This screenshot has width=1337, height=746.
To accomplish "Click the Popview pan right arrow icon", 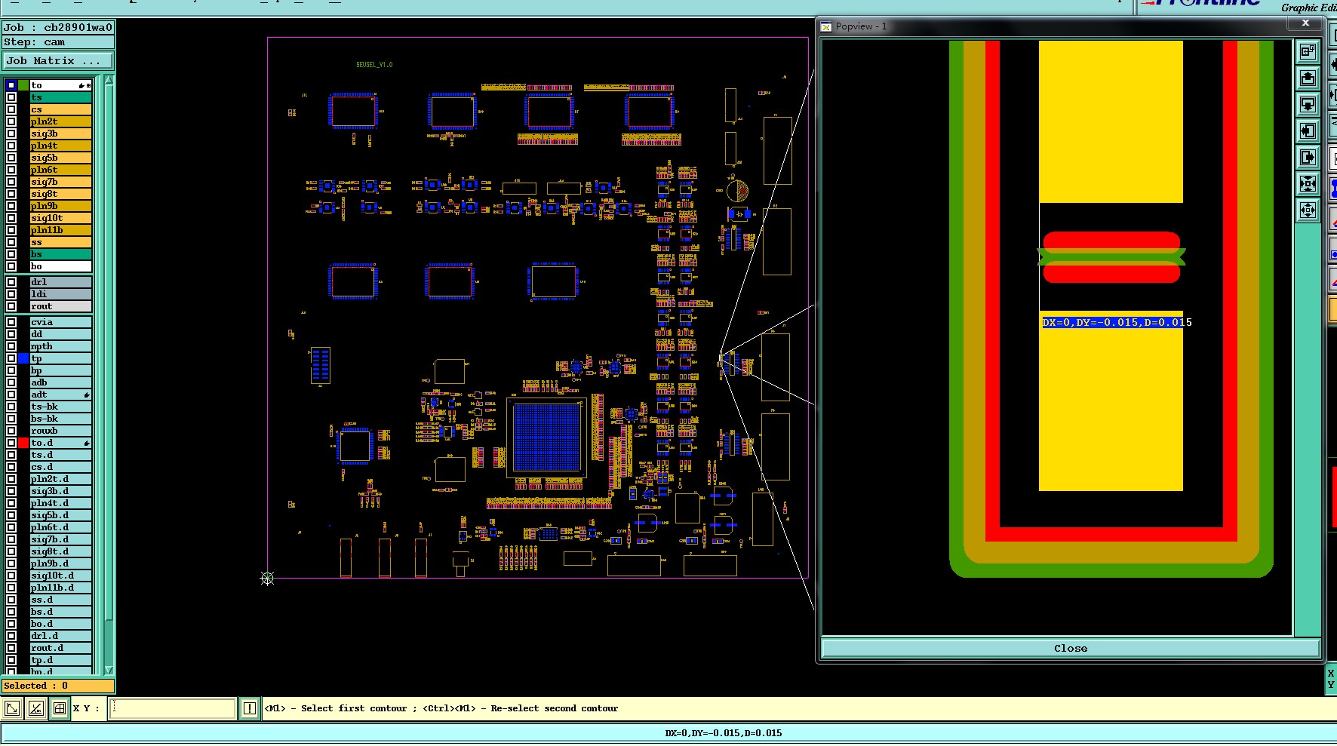I will [x=1308, y=157].
